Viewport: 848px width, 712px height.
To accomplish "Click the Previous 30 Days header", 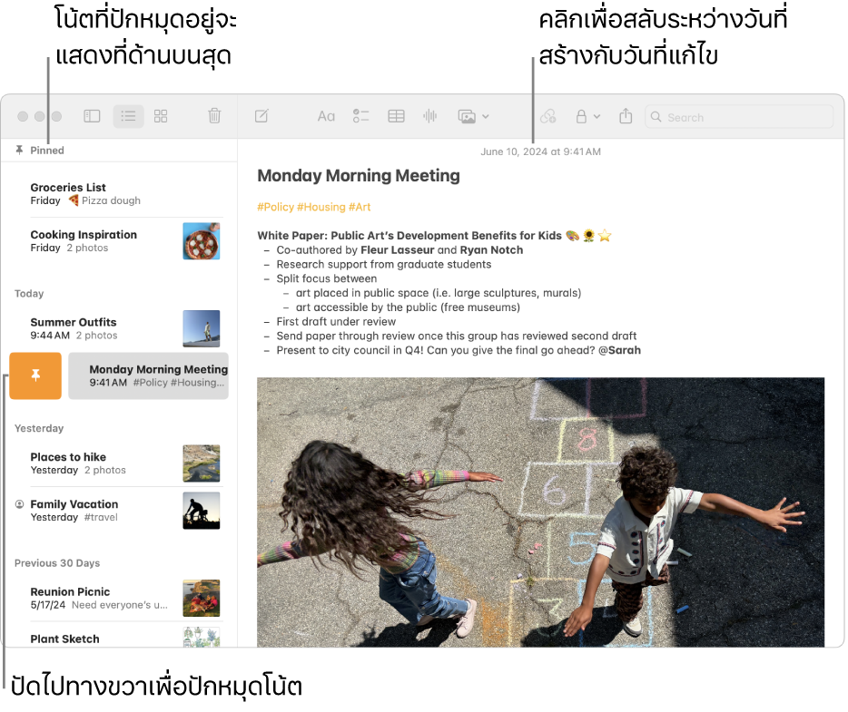I will pyautogui.click(x=57, y=563).
